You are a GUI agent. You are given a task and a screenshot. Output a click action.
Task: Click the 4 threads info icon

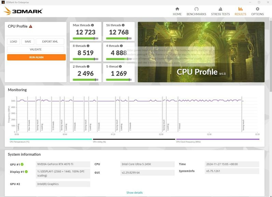pos(121,46)
